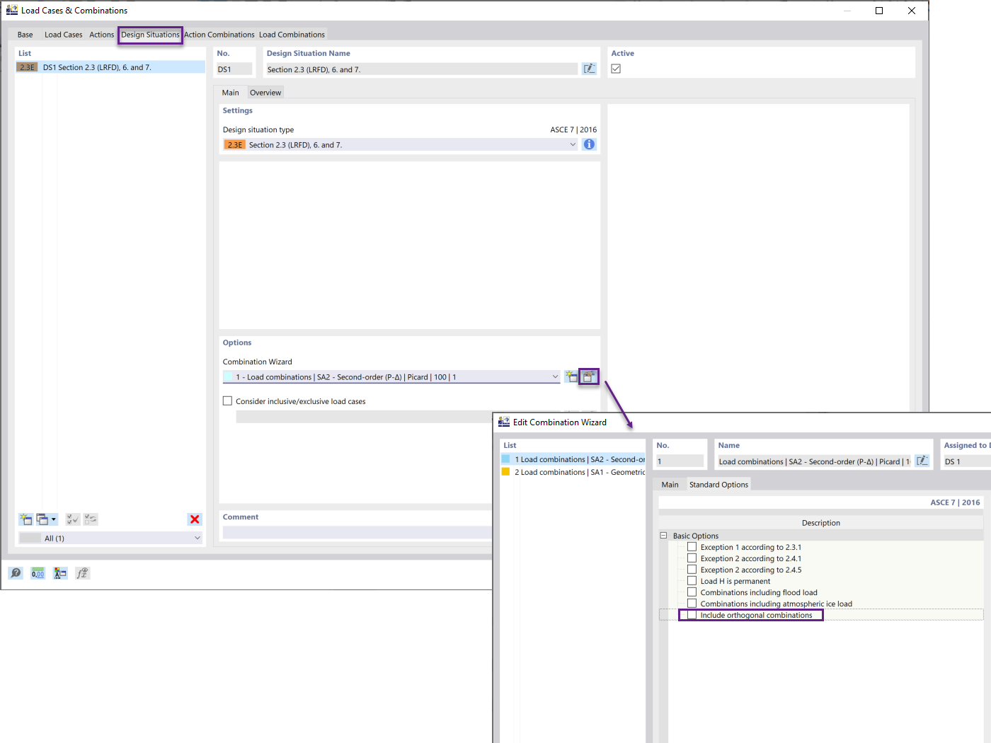Maximize the Load Cases & Combinations window

point(879,11)
